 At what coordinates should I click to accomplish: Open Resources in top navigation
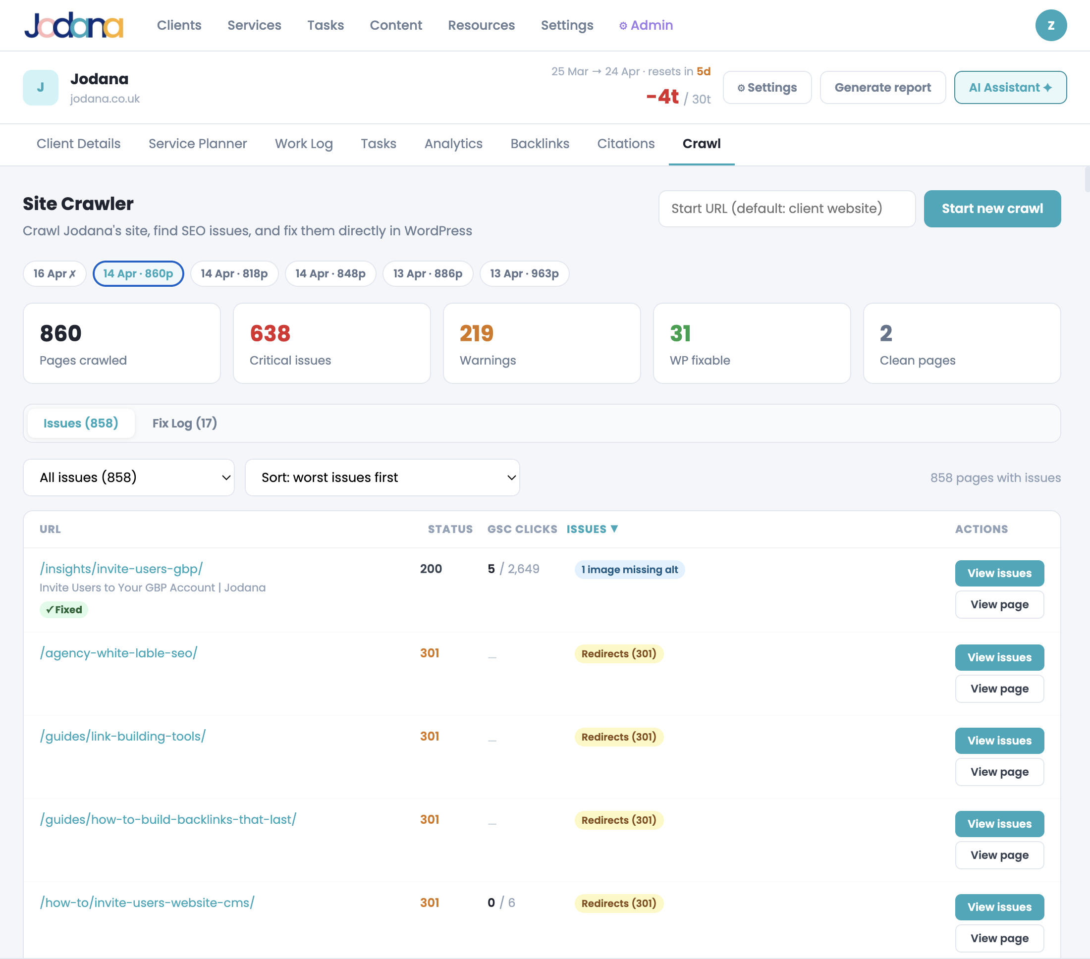point(481,25)
